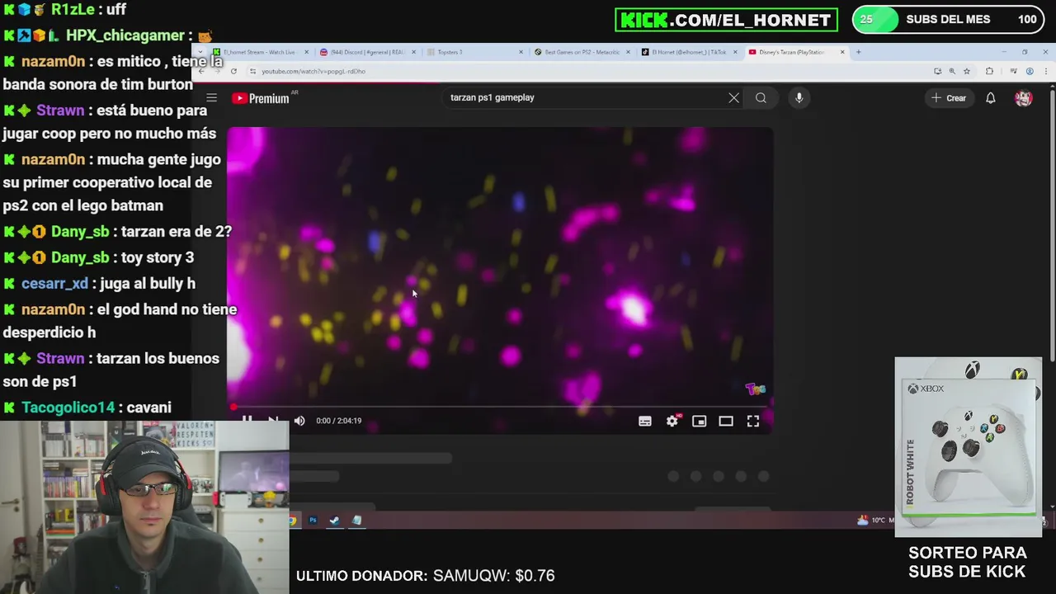Close the Topsters 3 tab
Viewport: 1056px width, 594px height.
(x=521, y=52)
